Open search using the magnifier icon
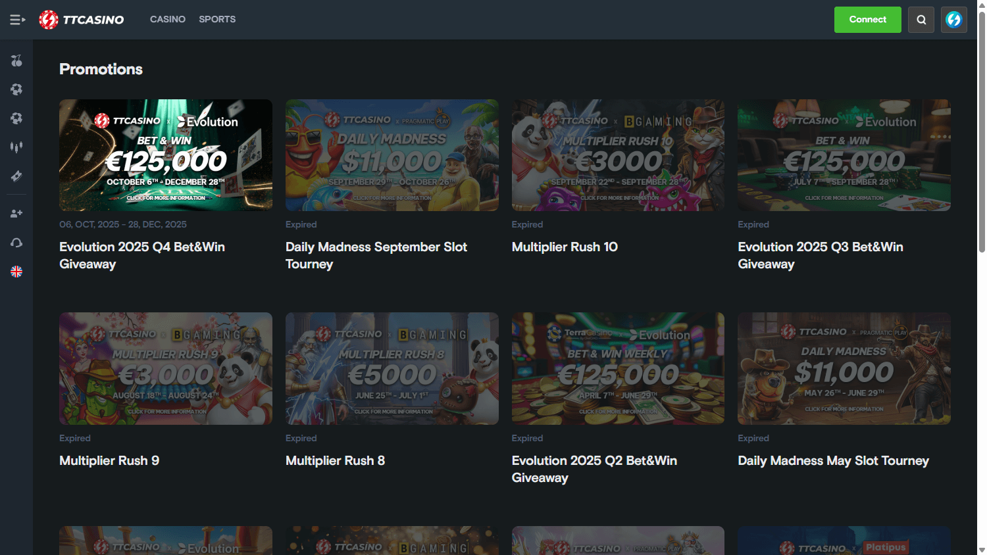The image size is (987, 555). coord(921,19)
